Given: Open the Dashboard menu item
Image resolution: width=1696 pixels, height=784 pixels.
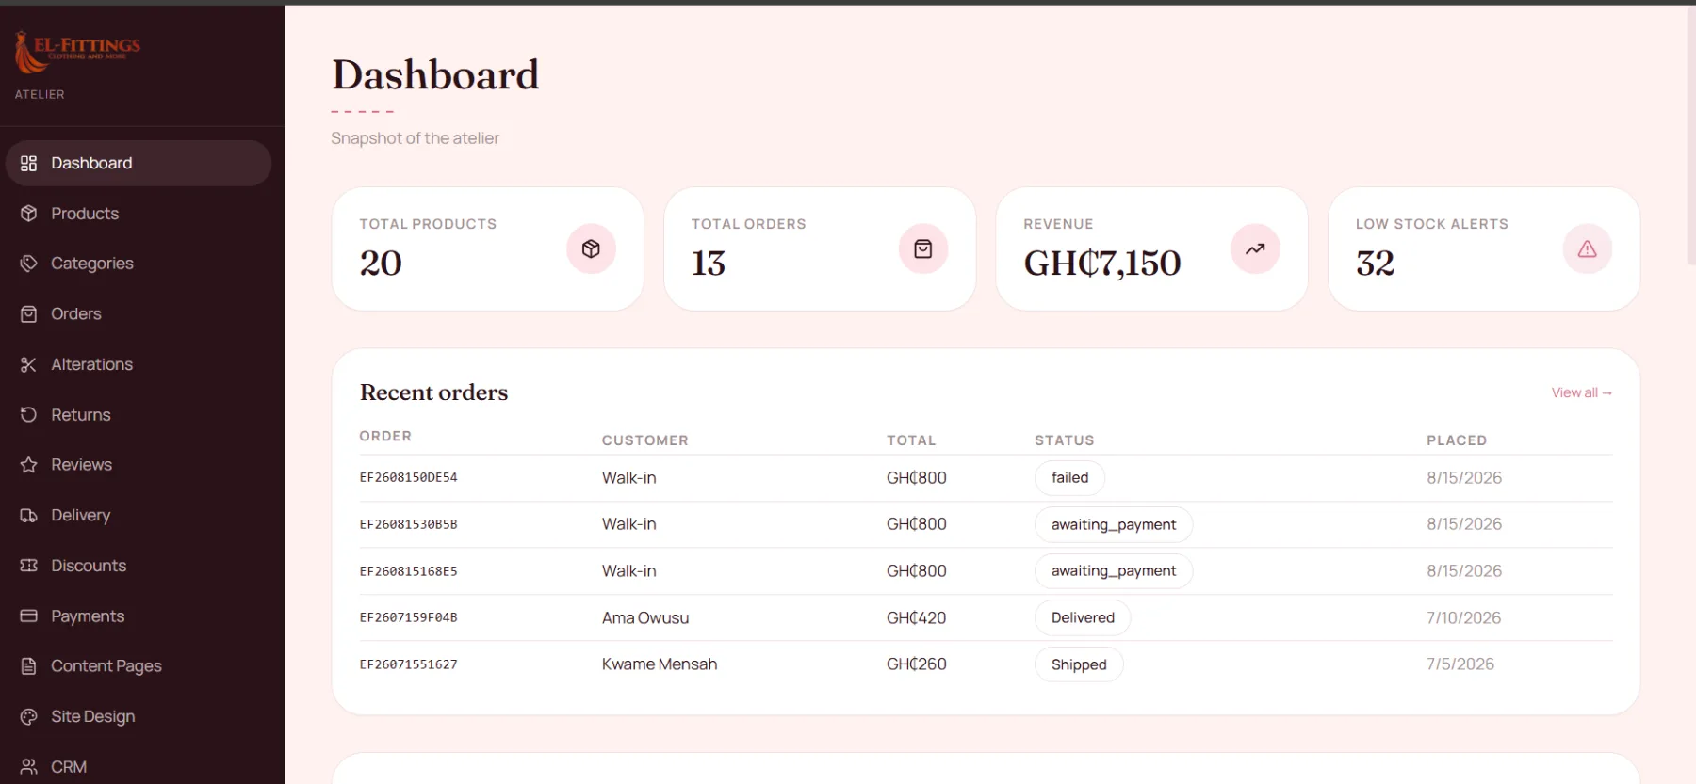Looking at the screenshot, I should [x=139, y=164].
